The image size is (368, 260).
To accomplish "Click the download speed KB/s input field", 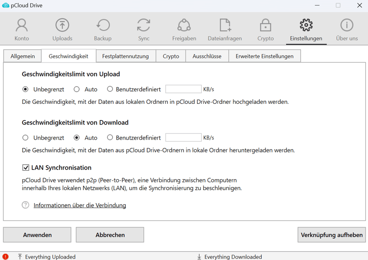I will (x=183, y=137).
